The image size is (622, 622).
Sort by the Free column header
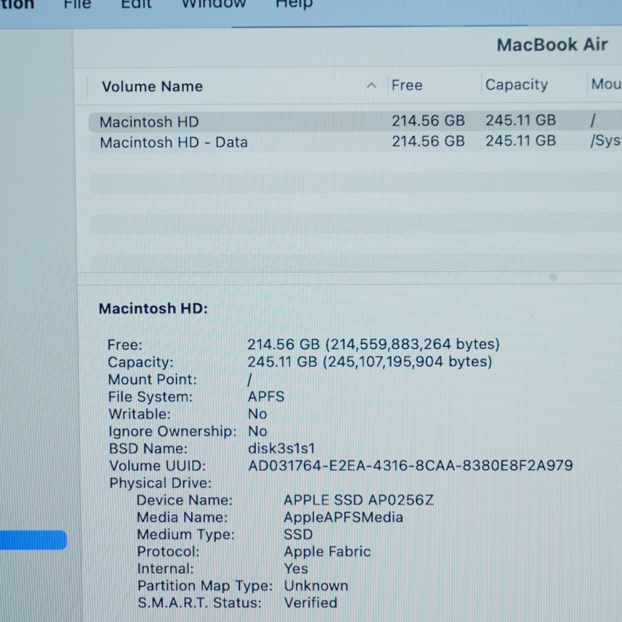(407, 85)
